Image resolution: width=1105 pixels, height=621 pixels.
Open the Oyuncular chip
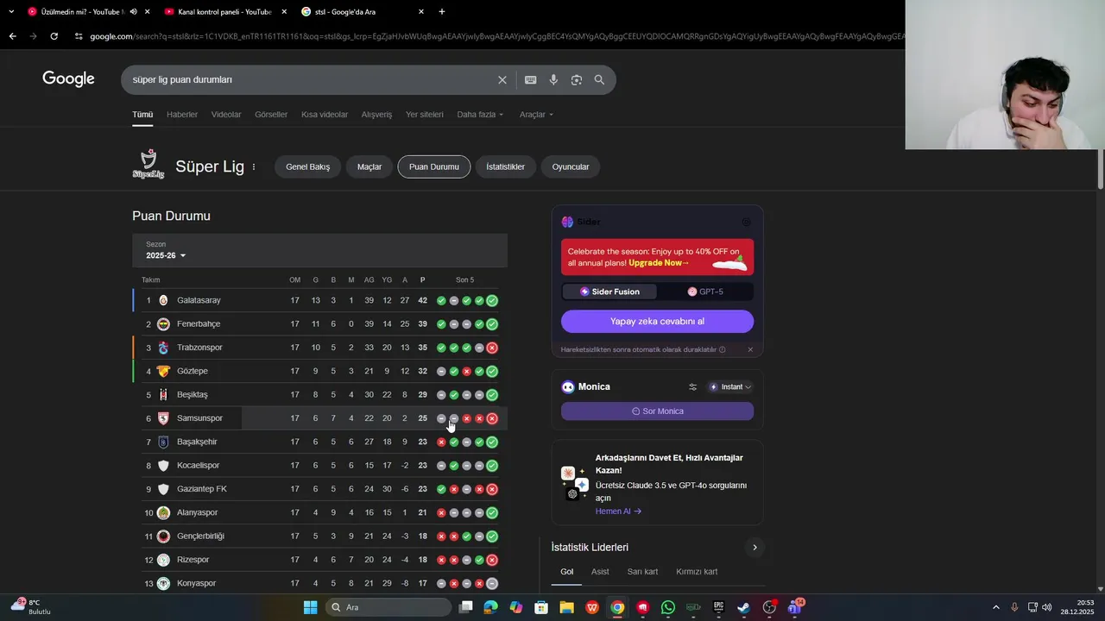click(x=571, y=167)
